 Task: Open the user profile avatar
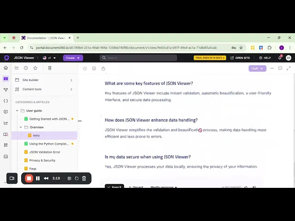coord(289,58)
